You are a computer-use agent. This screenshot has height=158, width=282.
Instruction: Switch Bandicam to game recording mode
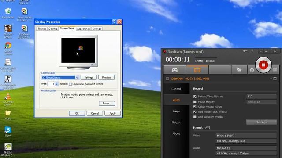pos(174,70)
